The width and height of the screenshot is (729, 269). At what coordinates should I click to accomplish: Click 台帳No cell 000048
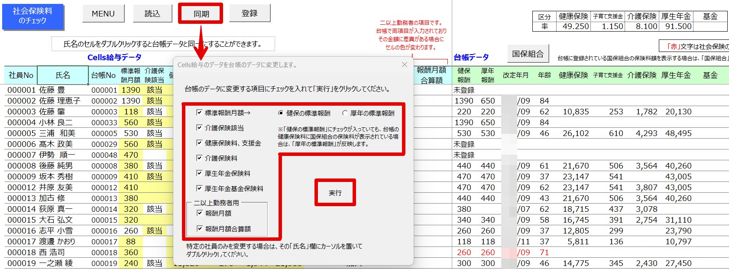(x=104, y=155)
